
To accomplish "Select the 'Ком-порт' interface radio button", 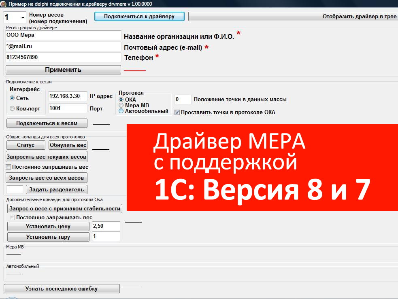I will 12,108.
